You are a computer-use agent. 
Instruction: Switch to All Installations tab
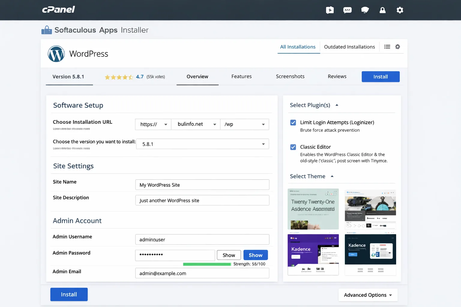[298, 47]
